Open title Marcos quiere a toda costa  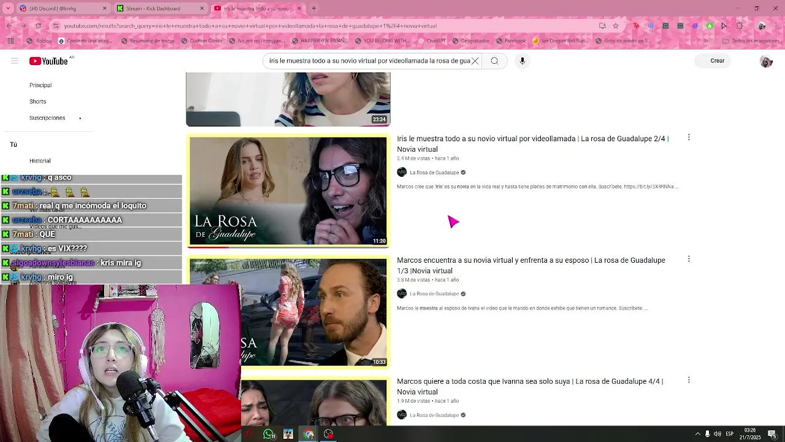click(530, 386)
